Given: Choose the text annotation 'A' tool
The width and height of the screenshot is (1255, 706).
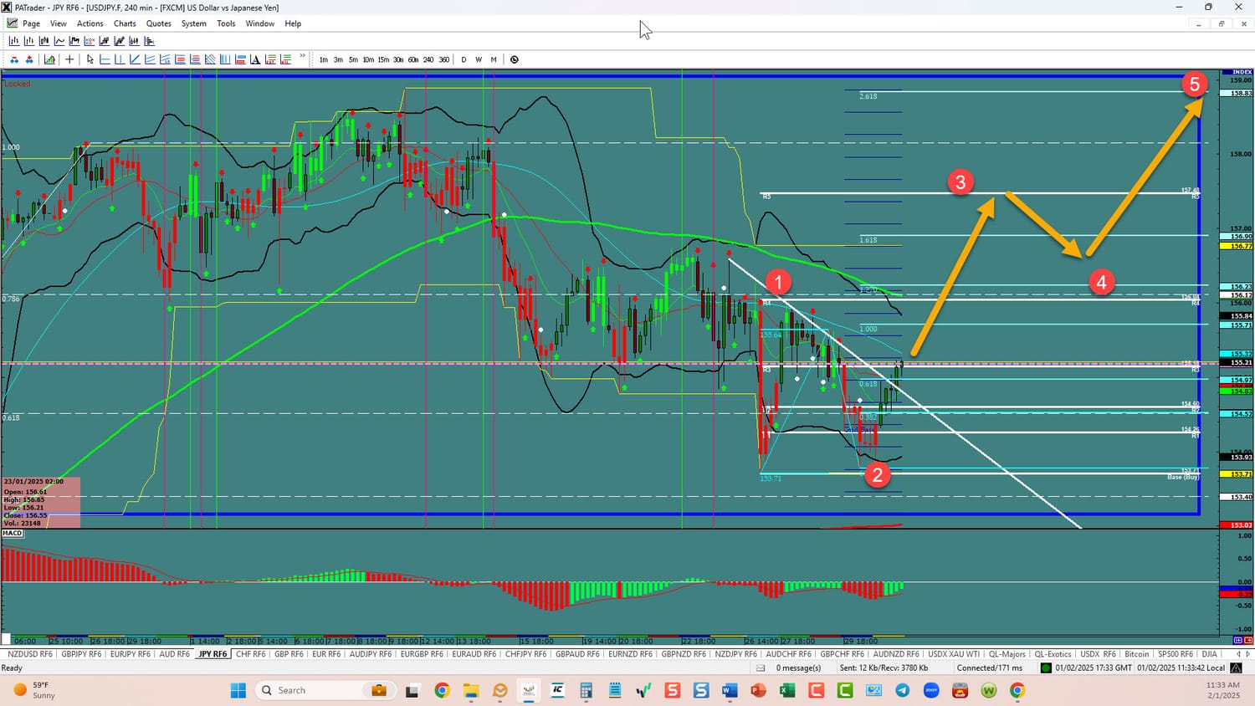Looking at the screenshot, I should 255,59.
